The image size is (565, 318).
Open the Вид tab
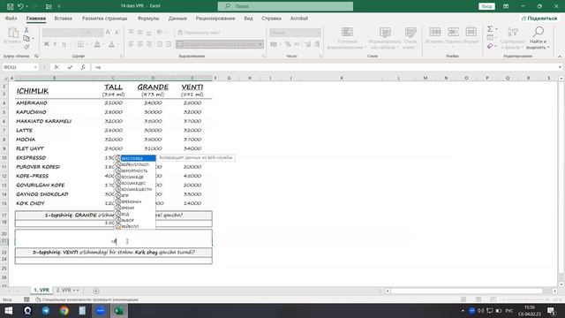pos(248,18)
